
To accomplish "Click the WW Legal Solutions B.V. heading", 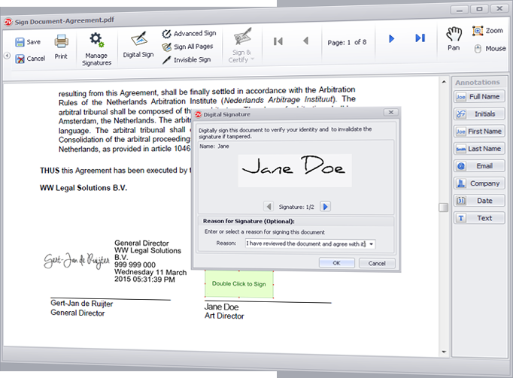I will [83, 188].
